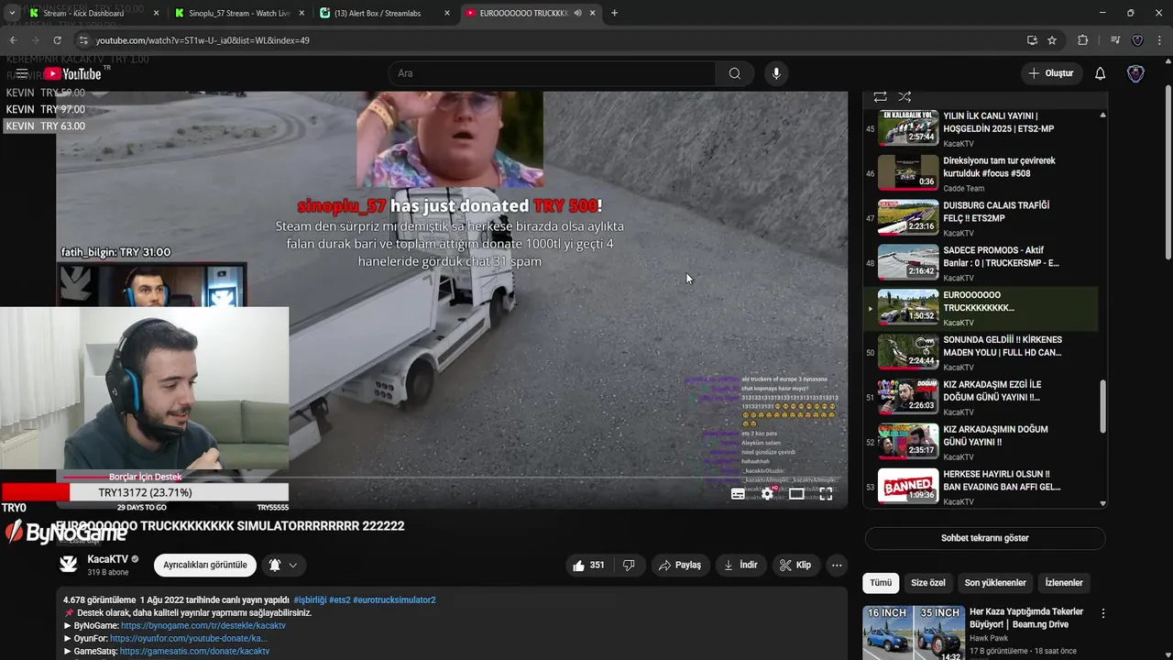
Task: Click the #eurotrucksimulator2 hashtag
Action: (x=394, y=600)
